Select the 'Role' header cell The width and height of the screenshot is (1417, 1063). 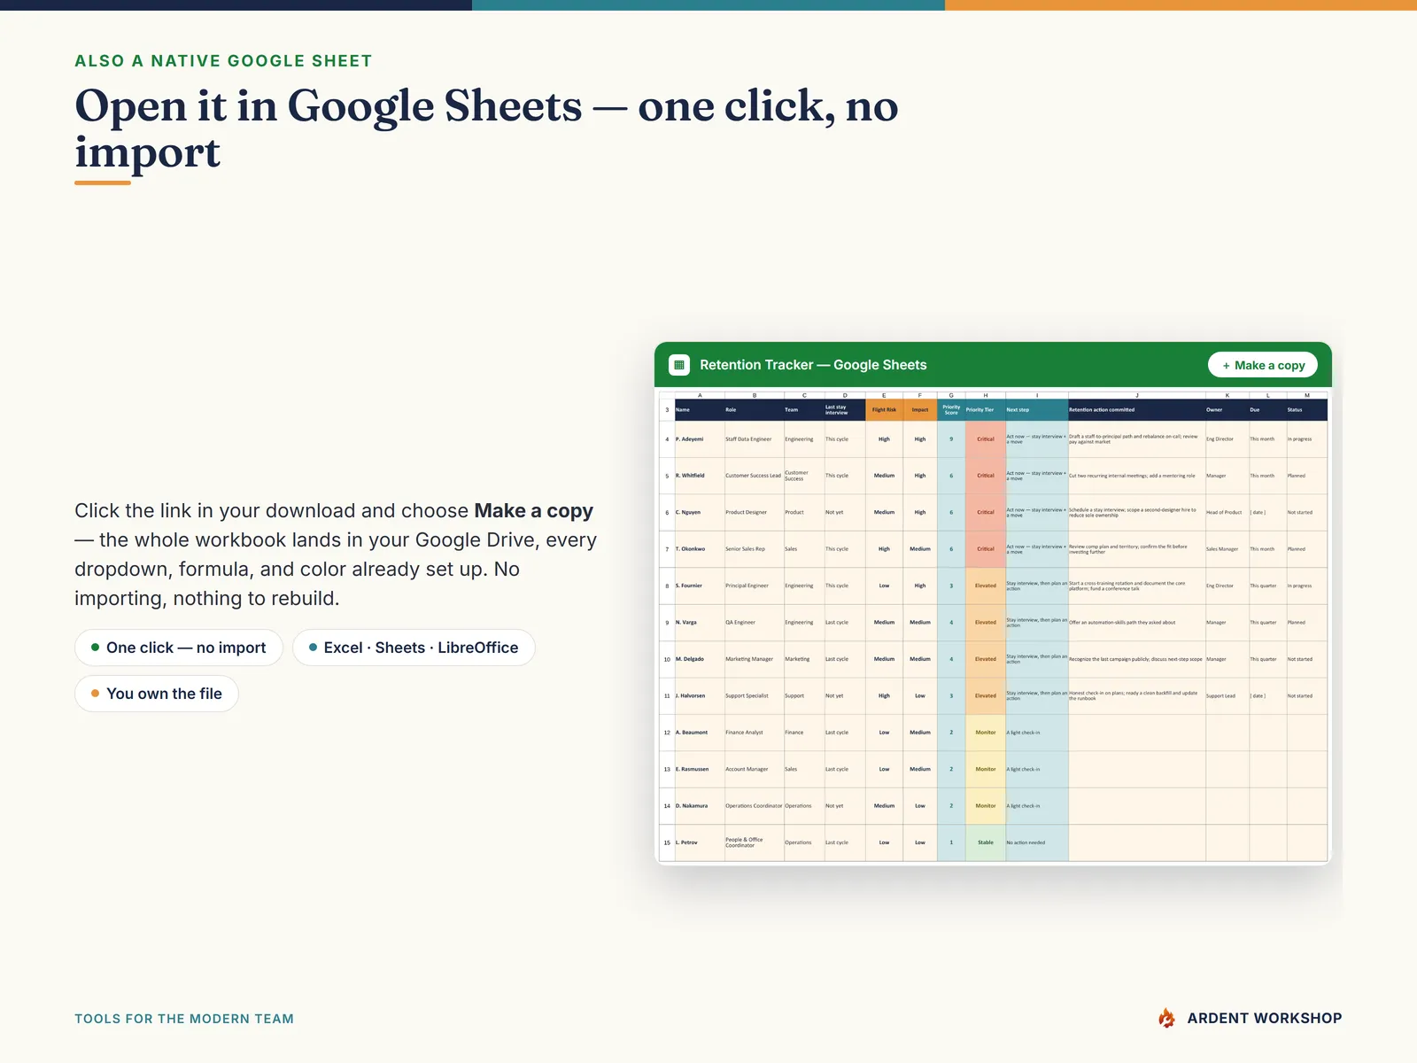coord(754,409)
